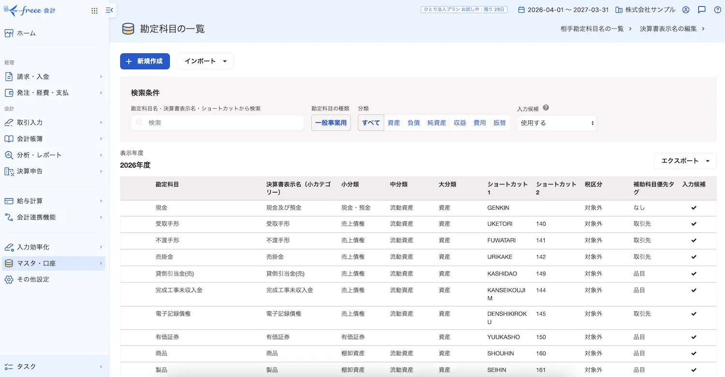Open the 分析・レポート sidebar section
Screen dimensions: 725x377
tap(53, 155)
